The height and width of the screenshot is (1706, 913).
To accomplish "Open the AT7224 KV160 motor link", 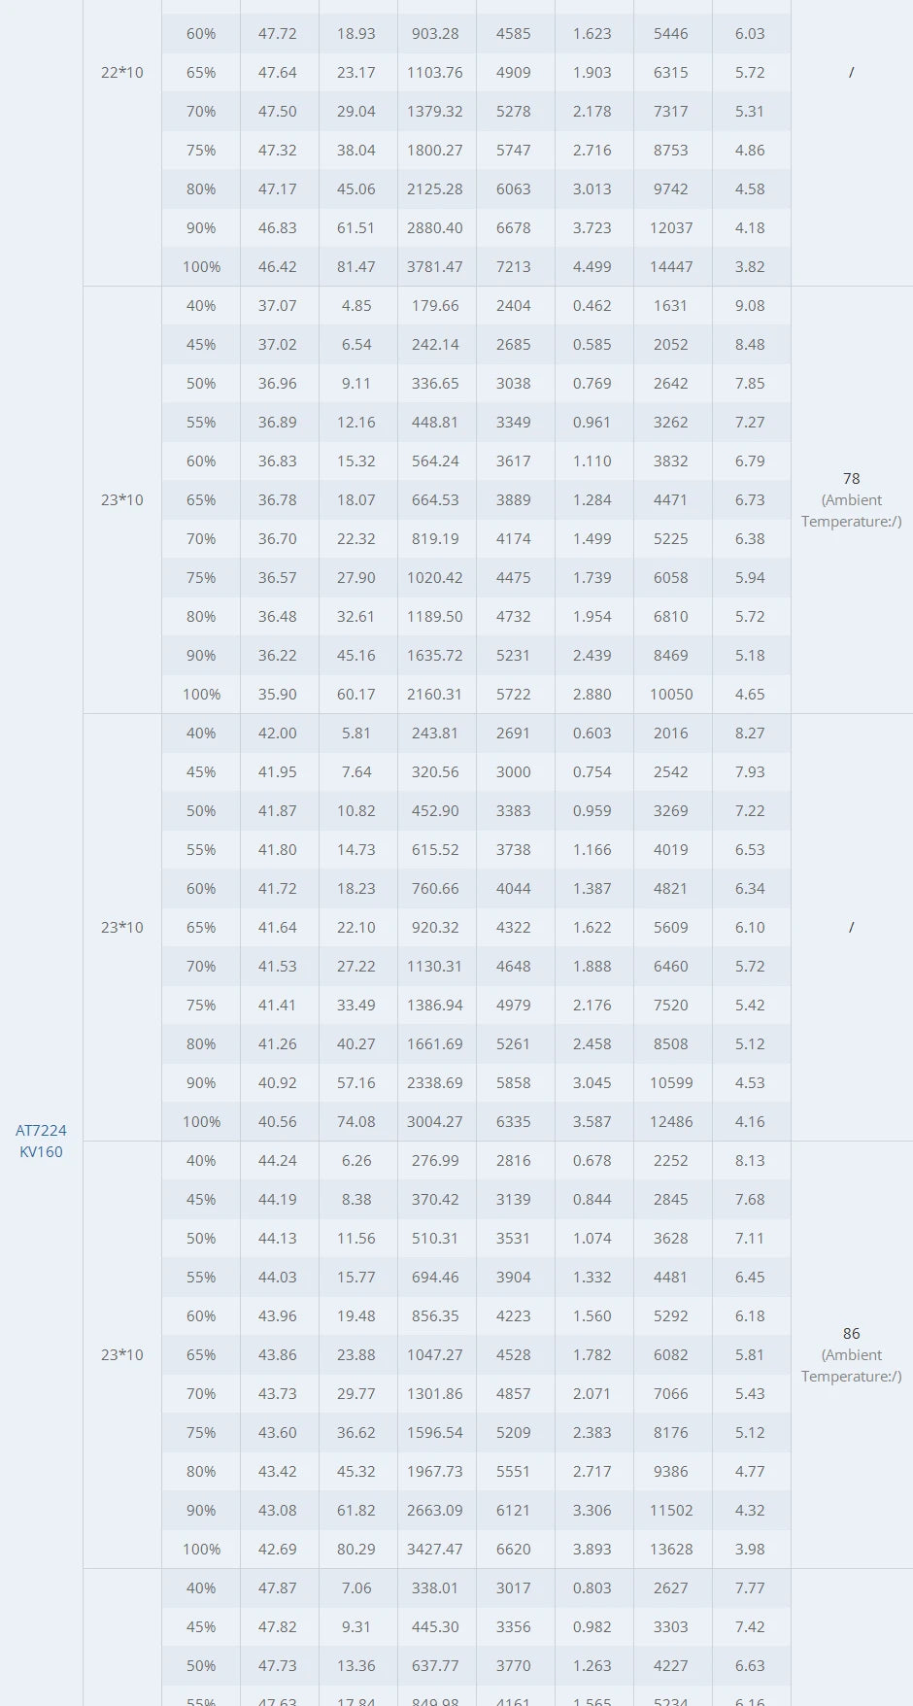I will (x=41, y=1141).
